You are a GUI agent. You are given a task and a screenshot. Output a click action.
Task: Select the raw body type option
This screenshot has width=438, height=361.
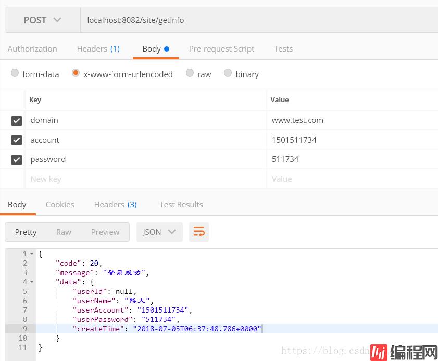(x=190, y=73)
